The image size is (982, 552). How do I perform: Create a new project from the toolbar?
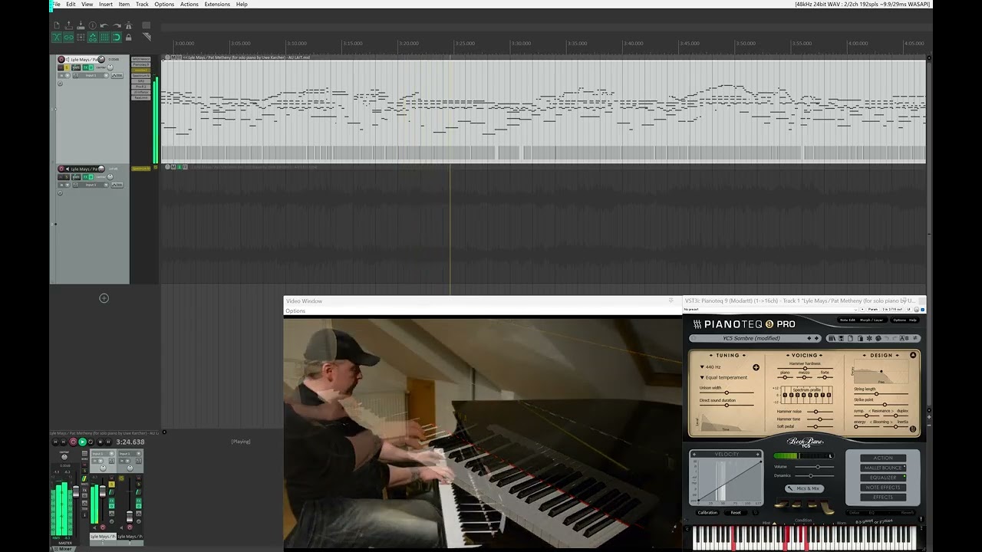[57, 25]
